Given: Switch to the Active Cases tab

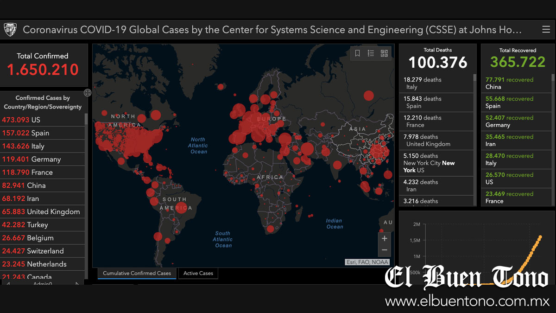Looking at the screenshot, I should click(x=198, y=274).
